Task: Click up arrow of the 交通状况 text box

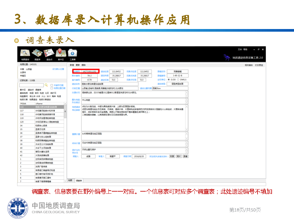Action: point(187,93)
